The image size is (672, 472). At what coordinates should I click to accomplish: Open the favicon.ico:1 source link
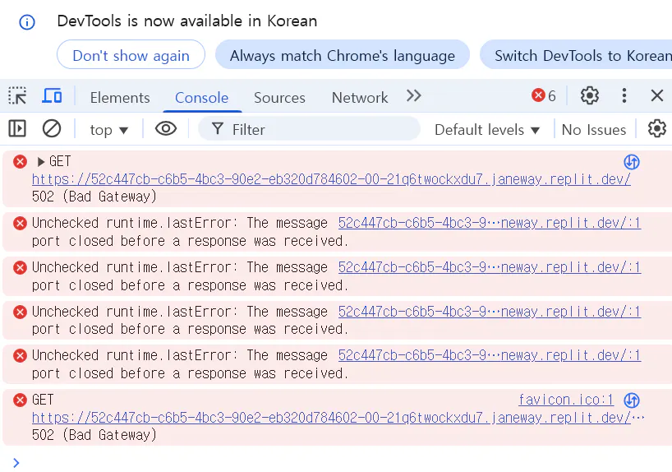tap(566, 400)
